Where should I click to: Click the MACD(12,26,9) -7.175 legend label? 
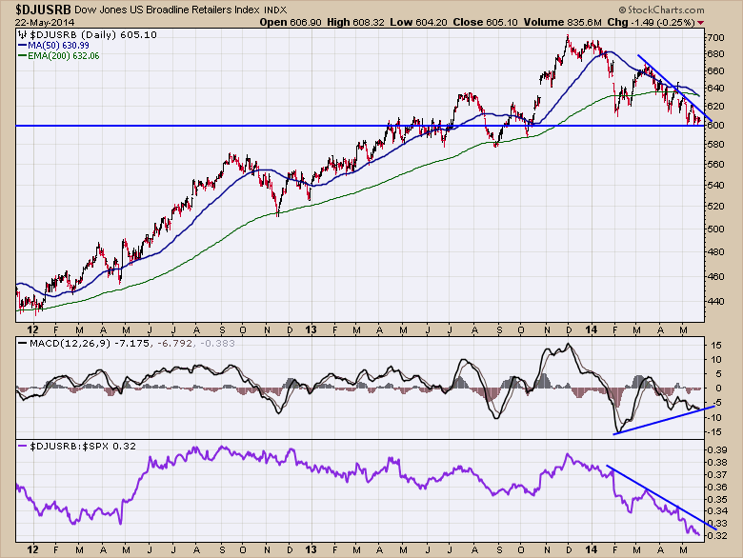[90, 343]
